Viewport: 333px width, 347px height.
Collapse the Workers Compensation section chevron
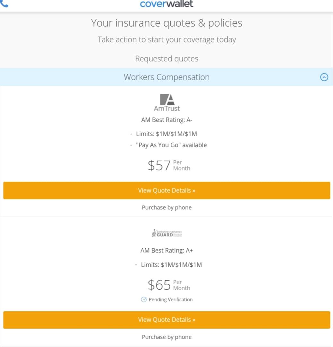pos(324,77)
